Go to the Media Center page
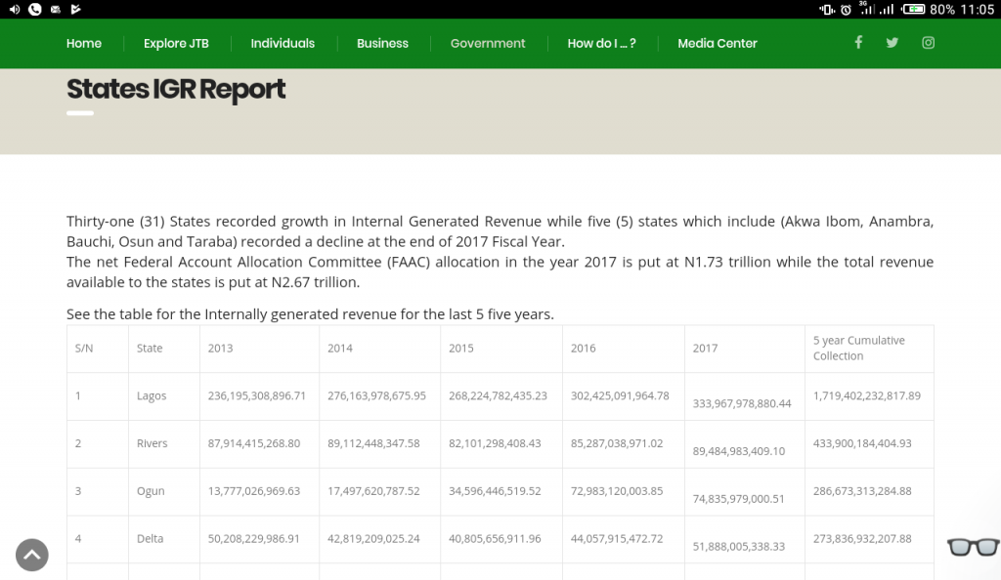The width and height of the screenshot is (1001, 580). pos(718,43)
